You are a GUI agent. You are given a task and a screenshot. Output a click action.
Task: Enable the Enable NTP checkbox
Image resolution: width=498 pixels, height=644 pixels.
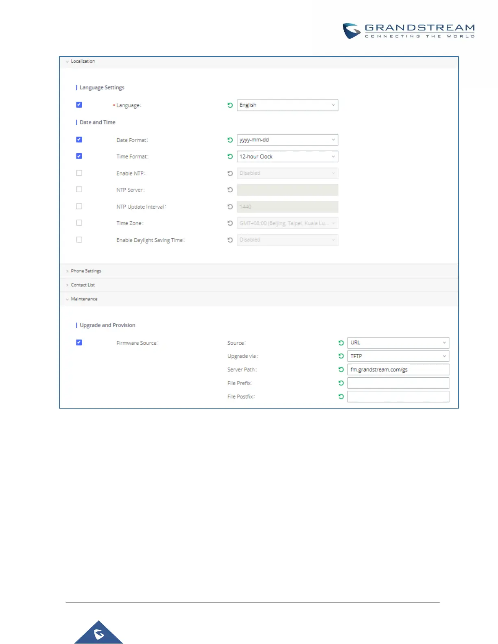[x=79, y=173]
